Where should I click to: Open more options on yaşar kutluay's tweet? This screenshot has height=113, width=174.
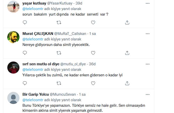(x=148, y=4)
